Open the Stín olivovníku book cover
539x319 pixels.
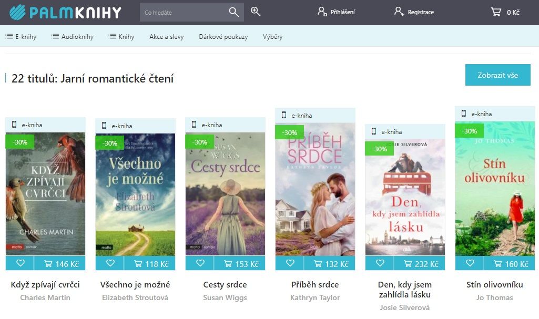(495, 189)
